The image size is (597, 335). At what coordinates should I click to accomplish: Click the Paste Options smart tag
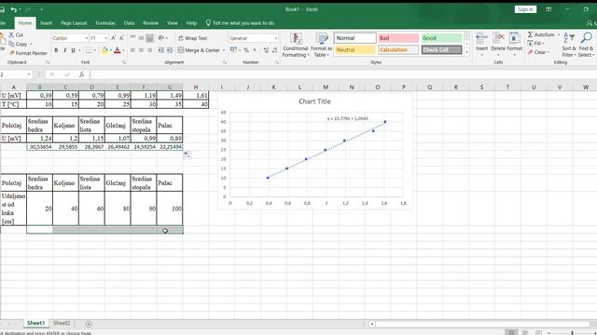[187, 154]
